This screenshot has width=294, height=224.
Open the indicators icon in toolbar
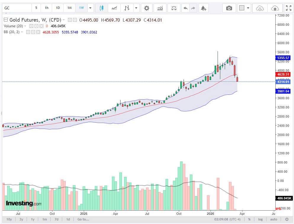160,8
